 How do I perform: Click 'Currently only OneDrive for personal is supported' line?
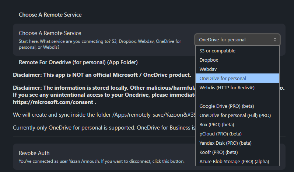(x=104, y=128)
